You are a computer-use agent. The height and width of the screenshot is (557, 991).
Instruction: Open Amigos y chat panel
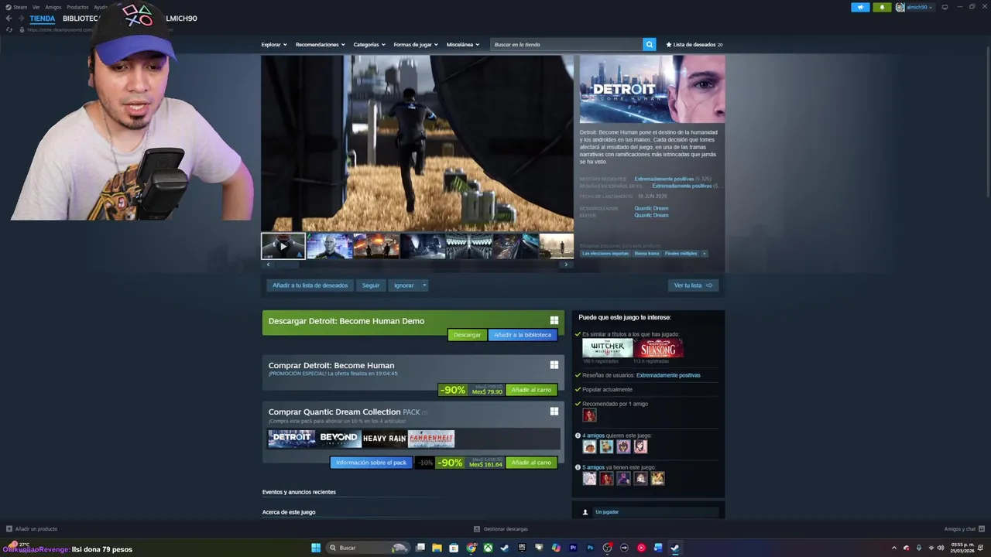tap(963, 529)
